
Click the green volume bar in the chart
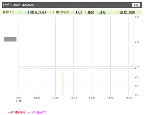click(63, 84)
